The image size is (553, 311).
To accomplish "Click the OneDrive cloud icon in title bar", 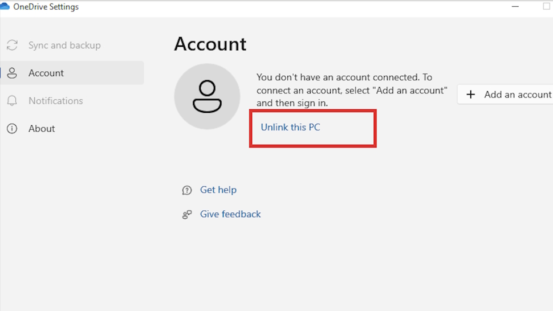I will (5, 6).
